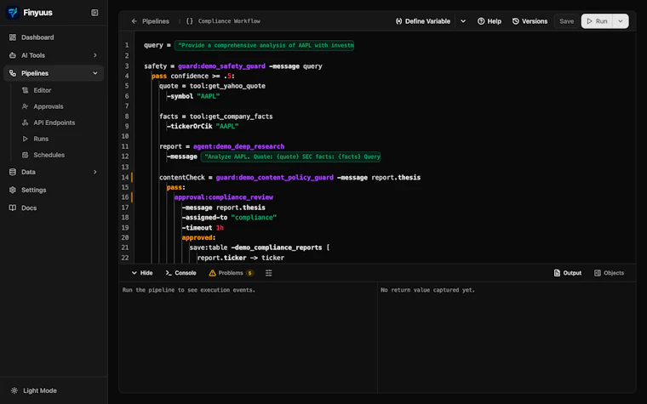Click tool:get_company_facts on line 8
Image resolution: width=647 pixels, height=404 pixels.
[x=231, y=117]
